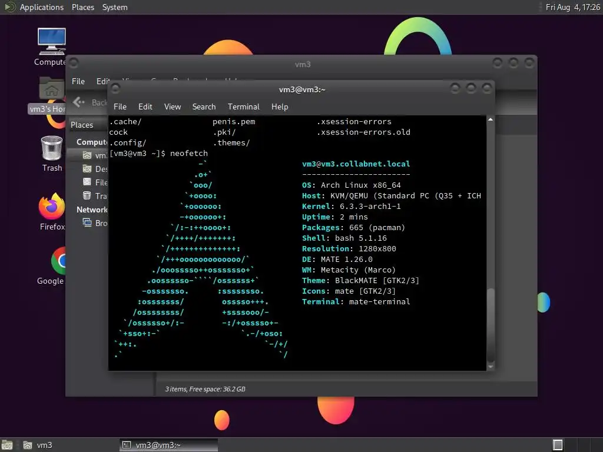Select the vm3 home icon in the Places sidebar

coord(87,155)
